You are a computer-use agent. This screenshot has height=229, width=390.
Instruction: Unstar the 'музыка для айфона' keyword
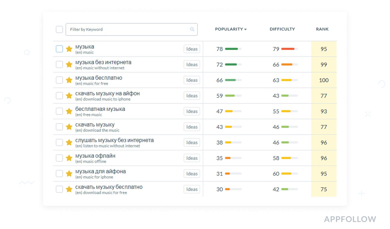pos(69,173)
